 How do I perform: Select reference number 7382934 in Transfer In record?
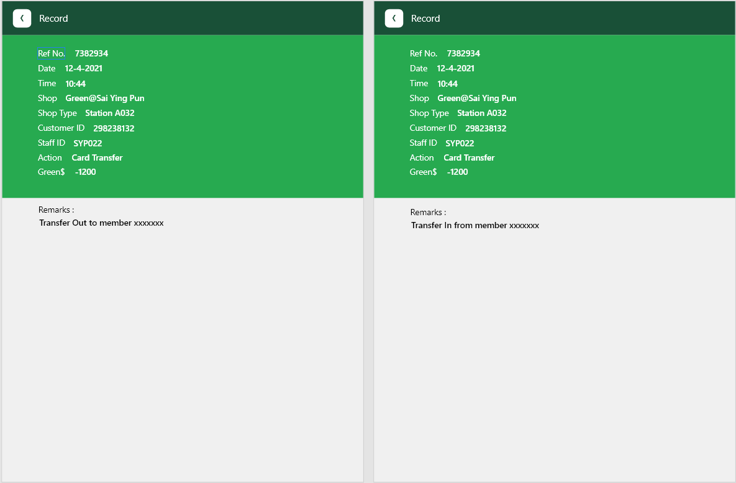click(x=463, y=53)
